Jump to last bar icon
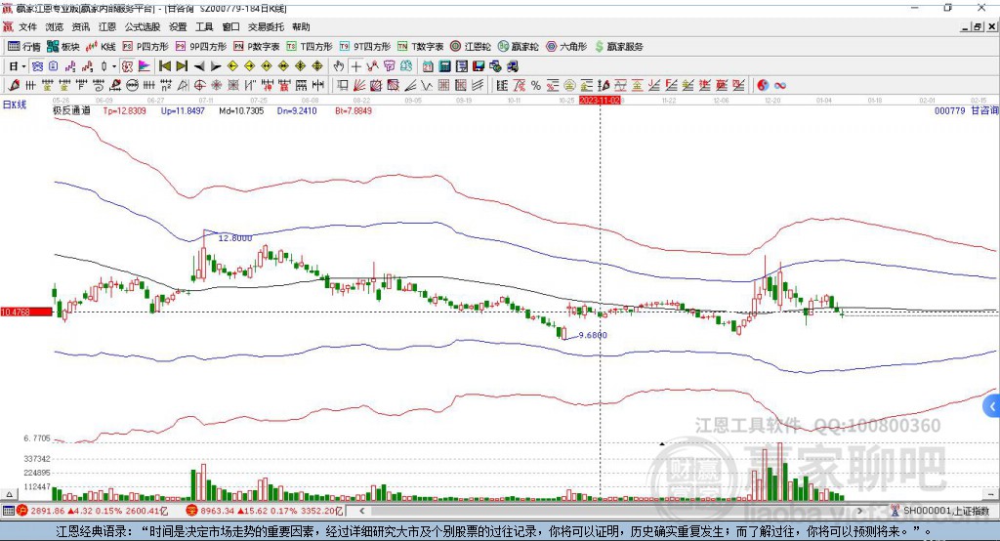This screenshot has width=1000, height=541. (x=182, y=66)
